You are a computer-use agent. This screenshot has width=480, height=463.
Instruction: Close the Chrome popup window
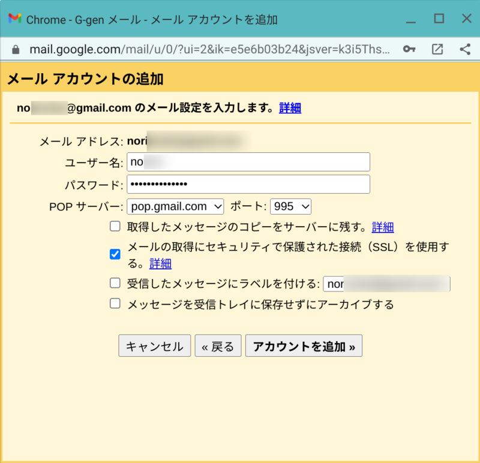pyautogui.click(x=467, y=19)
